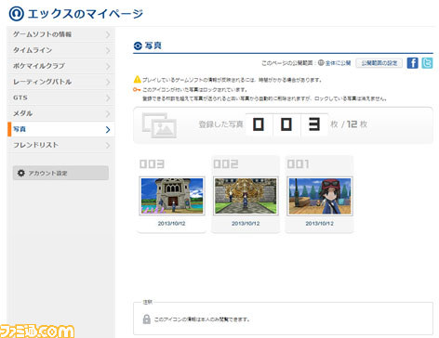The height and width of the screenshot is (338, 439).
Task: Open レーティングバトル in the sidebar
Action: [x=61, y=82]
